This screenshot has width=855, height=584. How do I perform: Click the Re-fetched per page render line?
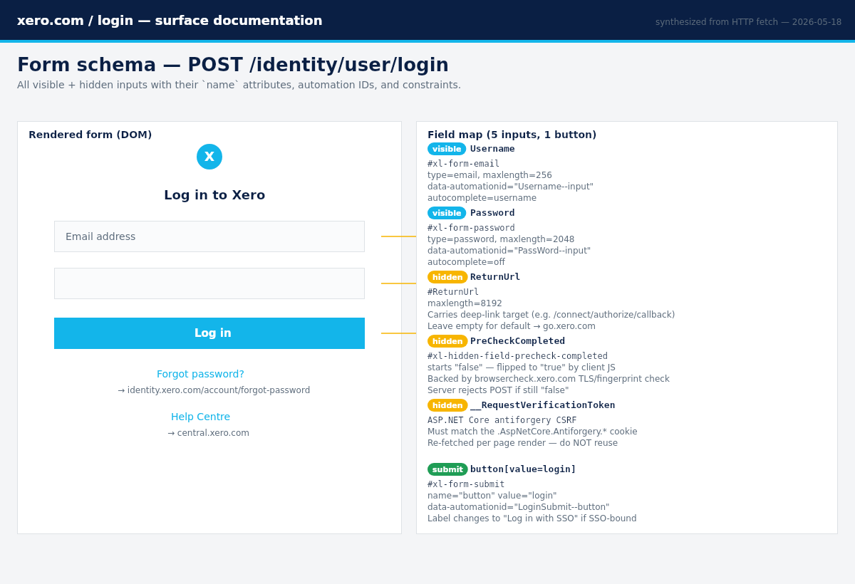coord(522,443)
